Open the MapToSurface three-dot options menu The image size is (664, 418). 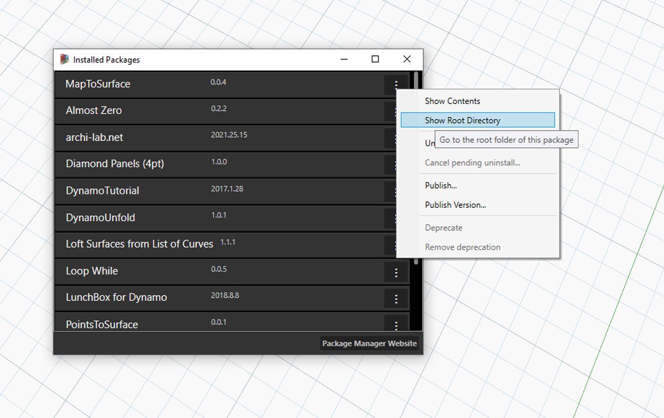coord(396,85)
